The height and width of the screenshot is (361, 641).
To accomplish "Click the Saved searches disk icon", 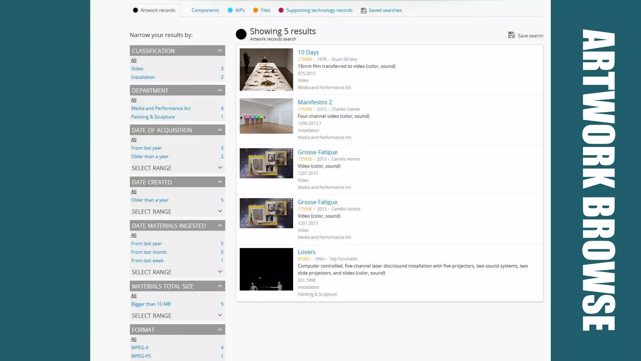I will [x=363, y=10].
